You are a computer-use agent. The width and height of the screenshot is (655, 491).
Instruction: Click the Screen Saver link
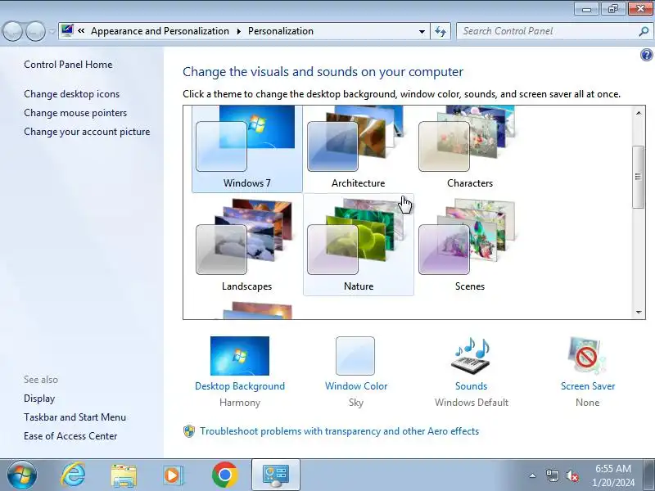(588, 386)
